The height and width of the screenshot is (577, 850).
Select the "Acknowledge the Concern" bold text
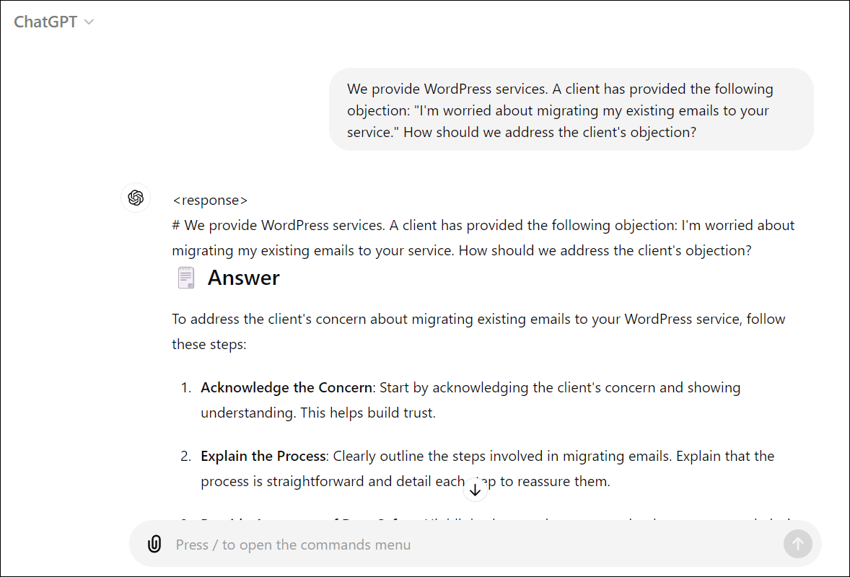tap(286, 387)
